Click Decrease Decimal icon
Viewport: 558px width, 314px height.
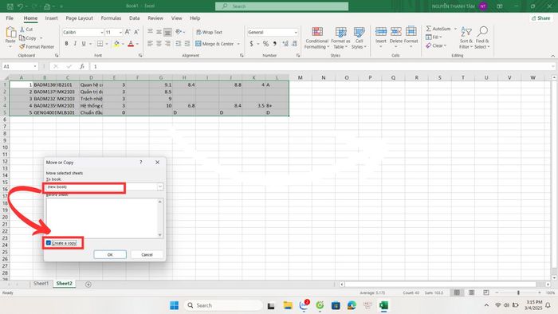294,43
